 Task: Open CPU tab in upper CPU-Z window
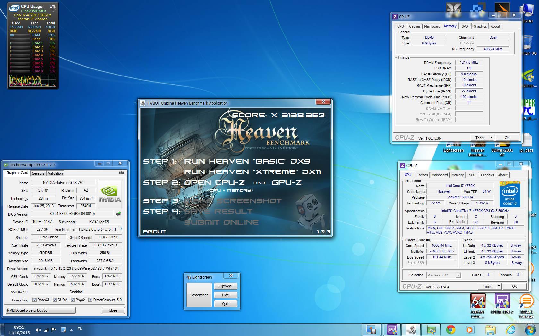(x=400, y=26)
